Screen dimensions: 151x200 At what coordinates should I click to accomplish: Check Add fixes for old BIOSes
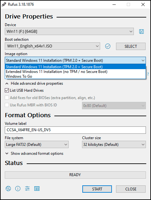[x=7, y=98]
